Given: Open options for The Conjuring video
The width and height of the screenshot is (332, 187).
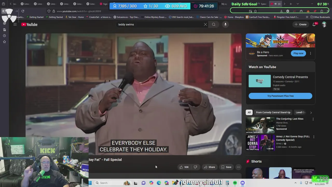Looking at the screenshot, I should pos(313,119).
